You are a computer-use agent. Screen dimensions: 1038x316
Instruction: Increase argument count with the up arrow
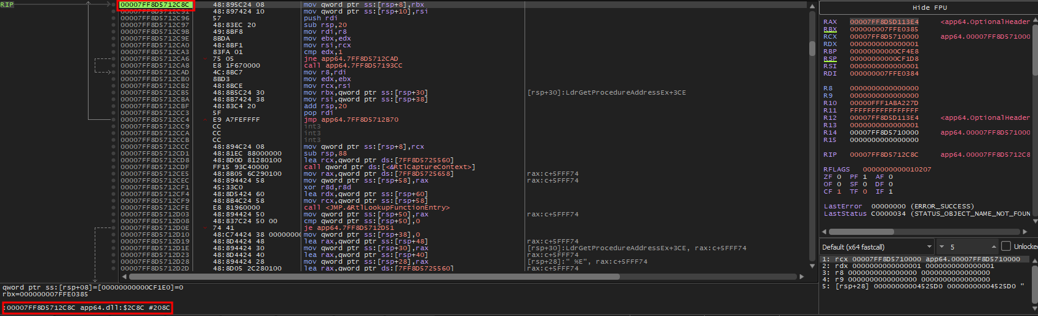(x=994, y=247)
